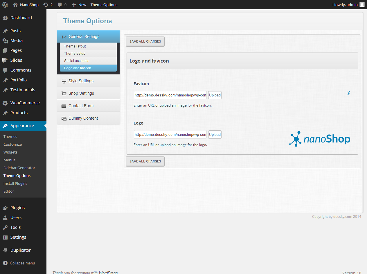The image size is (367, 274).
Task: Click the comments bubble icon in admin bar
Action: click(60, 5)
